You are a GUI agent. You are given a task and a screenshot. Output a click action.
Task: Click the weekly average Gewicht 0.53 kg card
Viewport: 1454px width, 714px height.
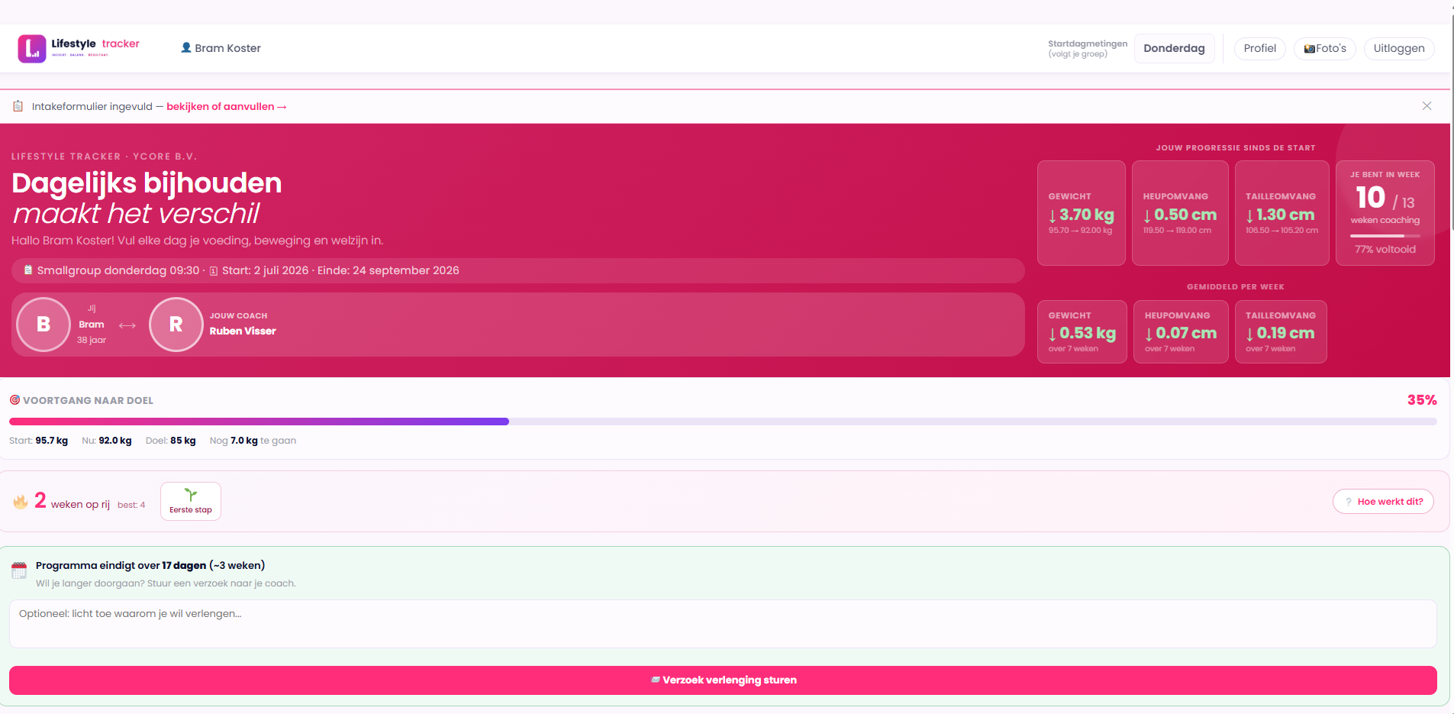point(1082,331)
